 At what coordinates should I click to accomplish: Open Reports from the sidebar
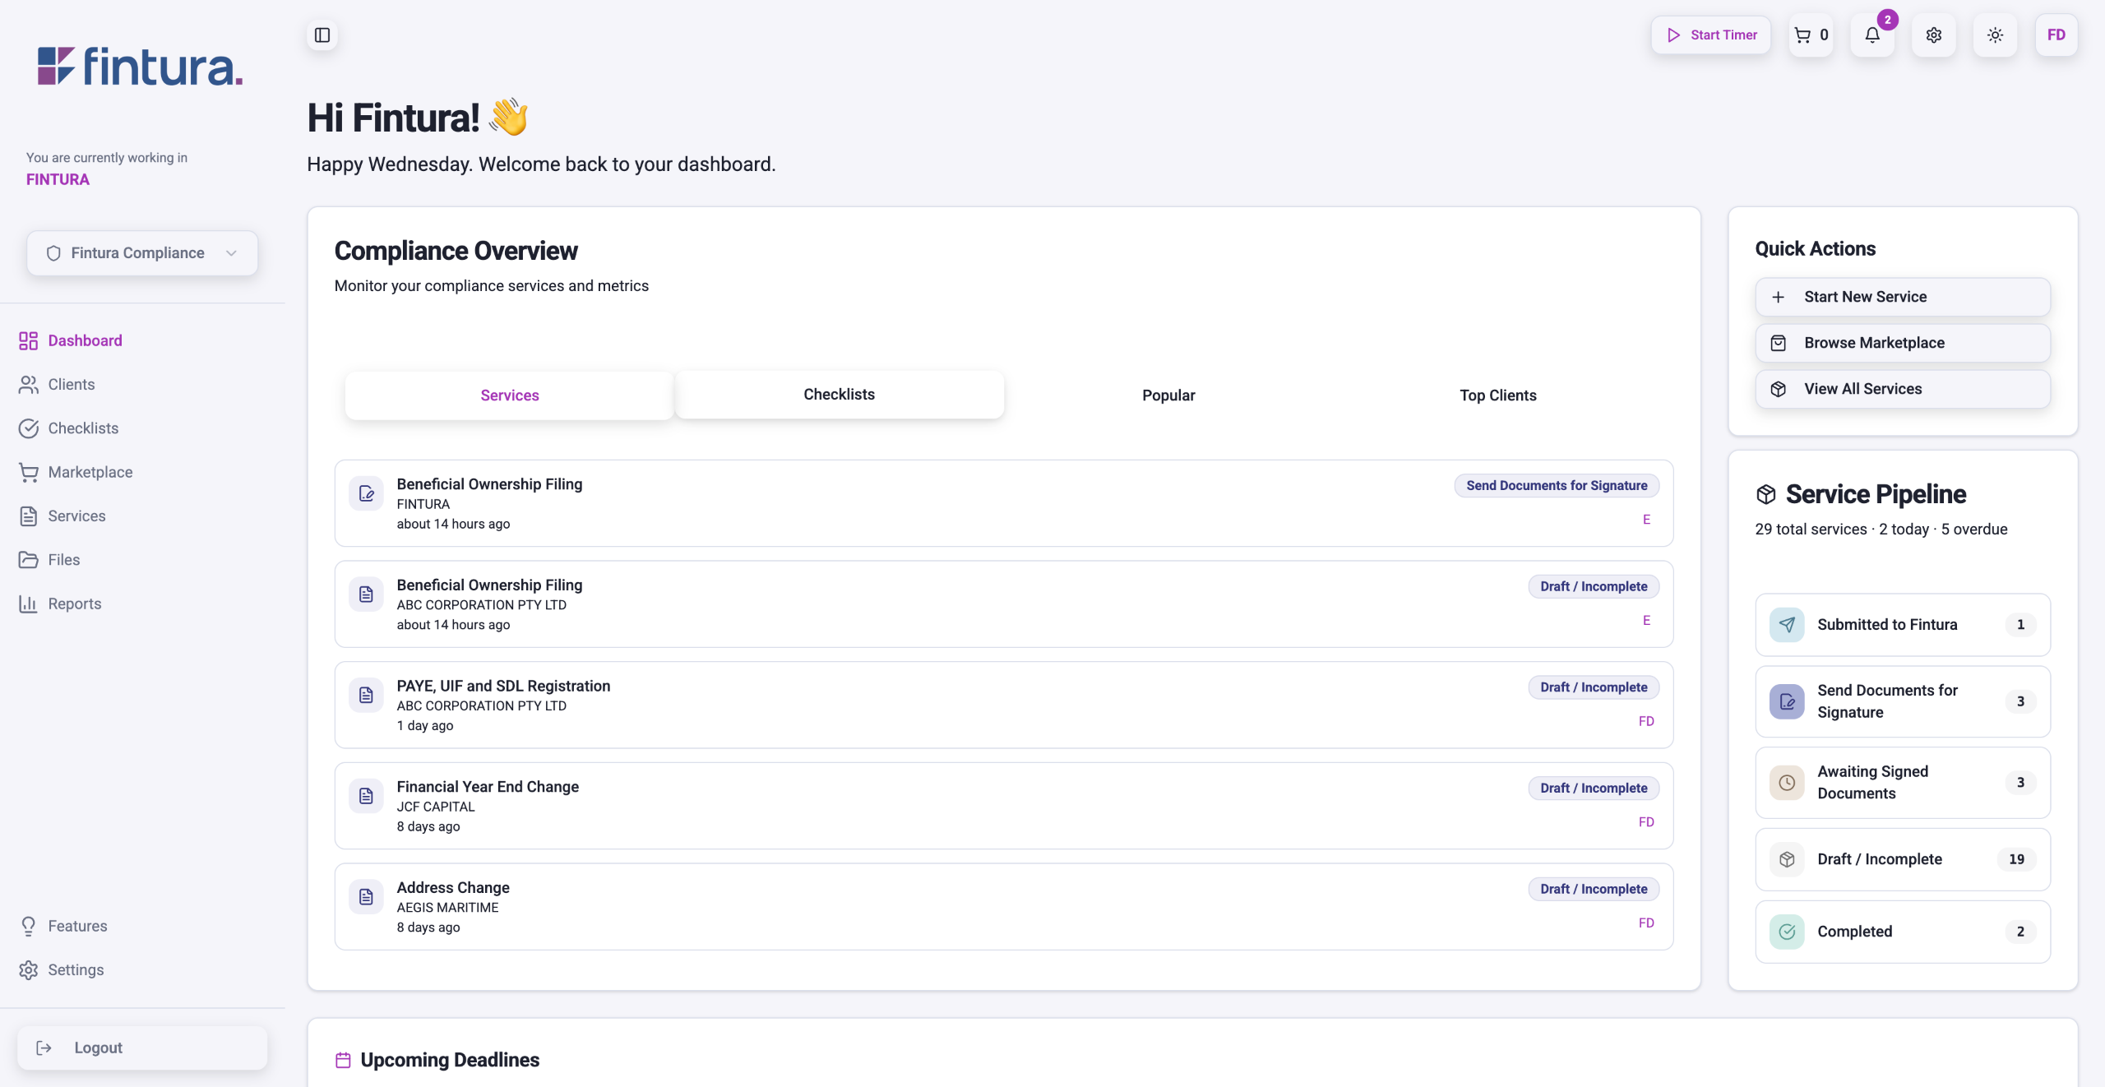click(74, 604)
